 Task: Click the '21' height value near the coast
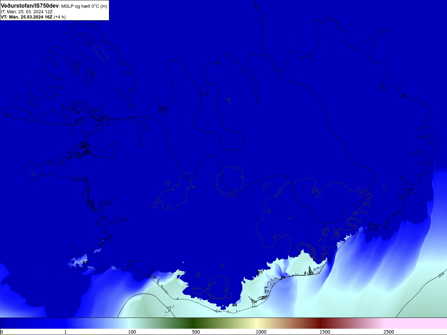[283, 277]
